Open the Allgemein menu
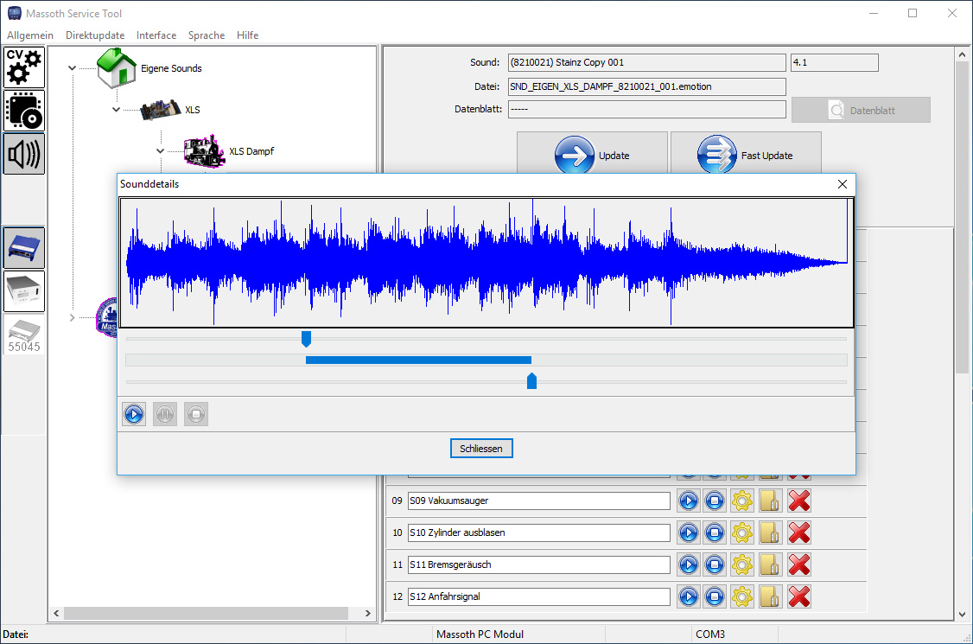 pos(30,35)
